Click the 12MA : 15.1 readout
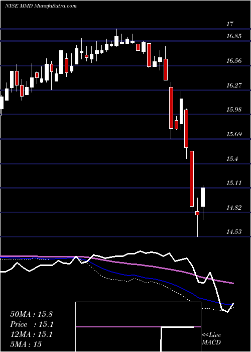251x352 pixels. pos(31,334)
